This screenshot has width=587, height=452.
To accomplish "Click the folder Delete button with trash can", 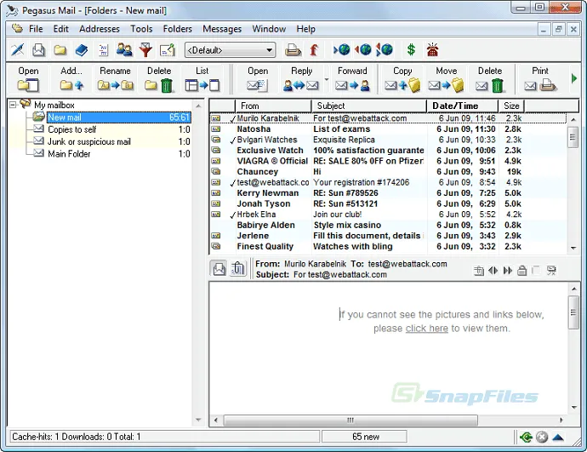I will [x=159, y=78].
